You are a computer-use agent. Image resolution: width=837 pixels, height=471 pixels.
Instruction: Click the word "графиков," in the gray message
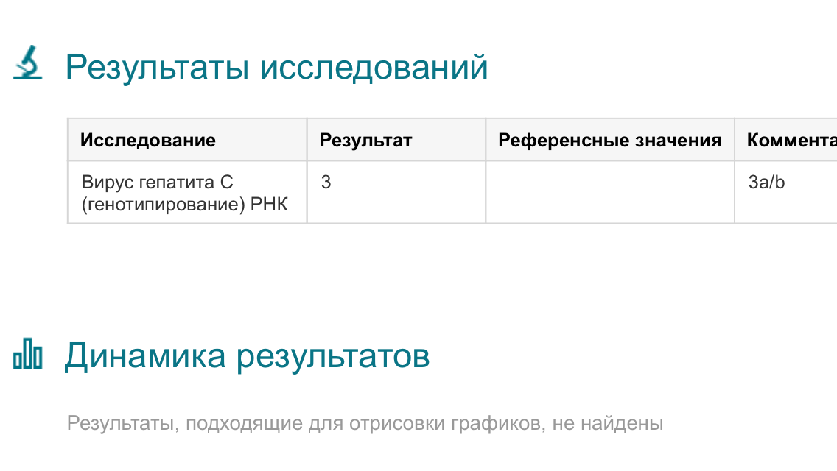click(x=484, y=424)
